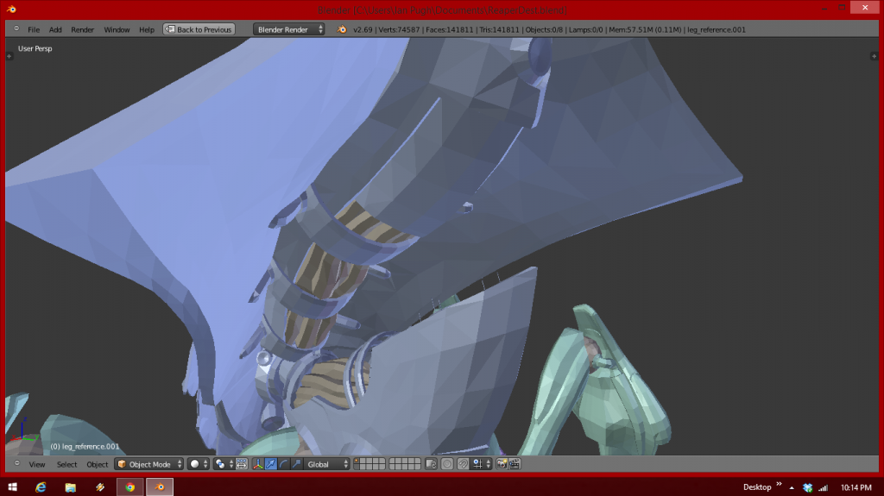The height and width of the screenshot is (496, 884).
Task: Toggle snap during transform magnet
Action: pyautogui.click(x=463, y=464)
